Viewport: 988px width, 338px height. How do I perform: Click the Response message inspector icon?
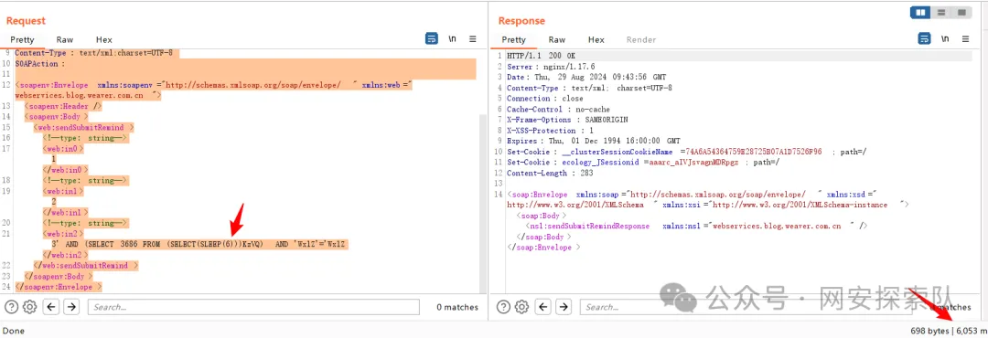[x=924, y=39]
